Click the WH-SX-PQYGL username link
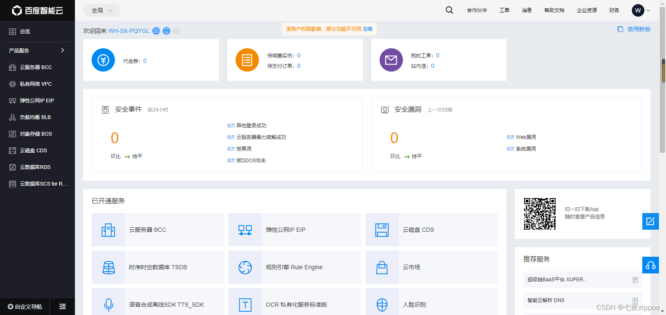The image size is (666, 315). (x=129, y=31)
